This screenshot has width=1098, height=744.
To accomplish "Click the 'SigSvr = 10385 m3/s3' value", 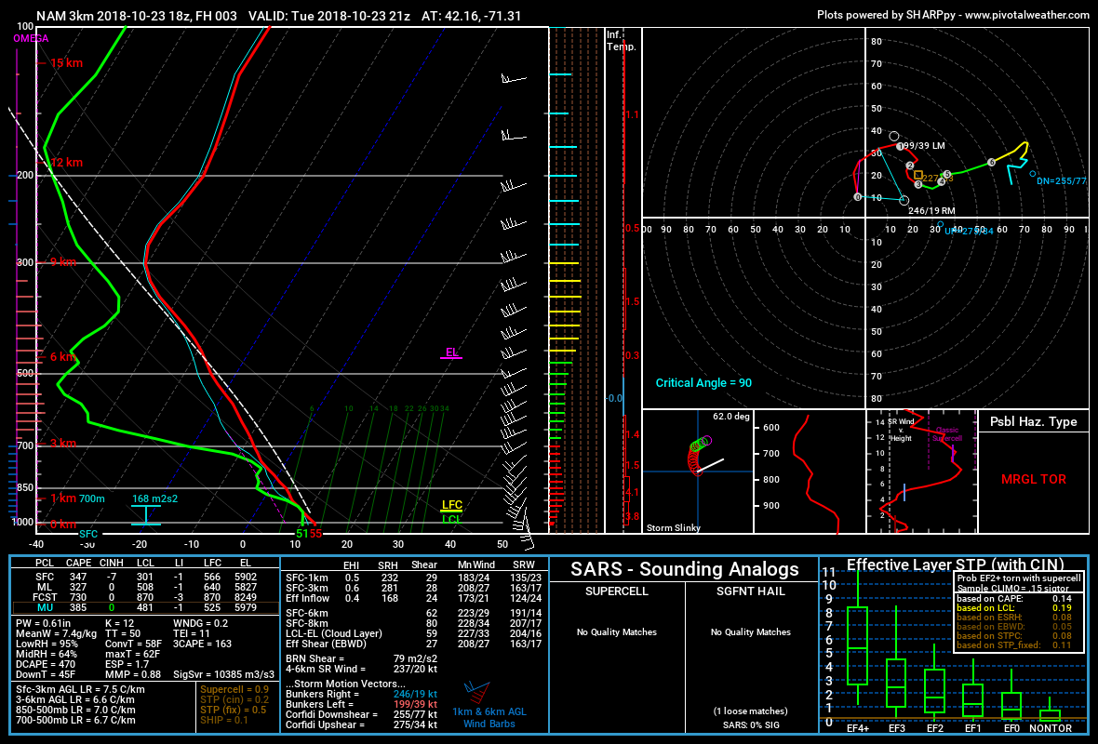I will 224,674.
